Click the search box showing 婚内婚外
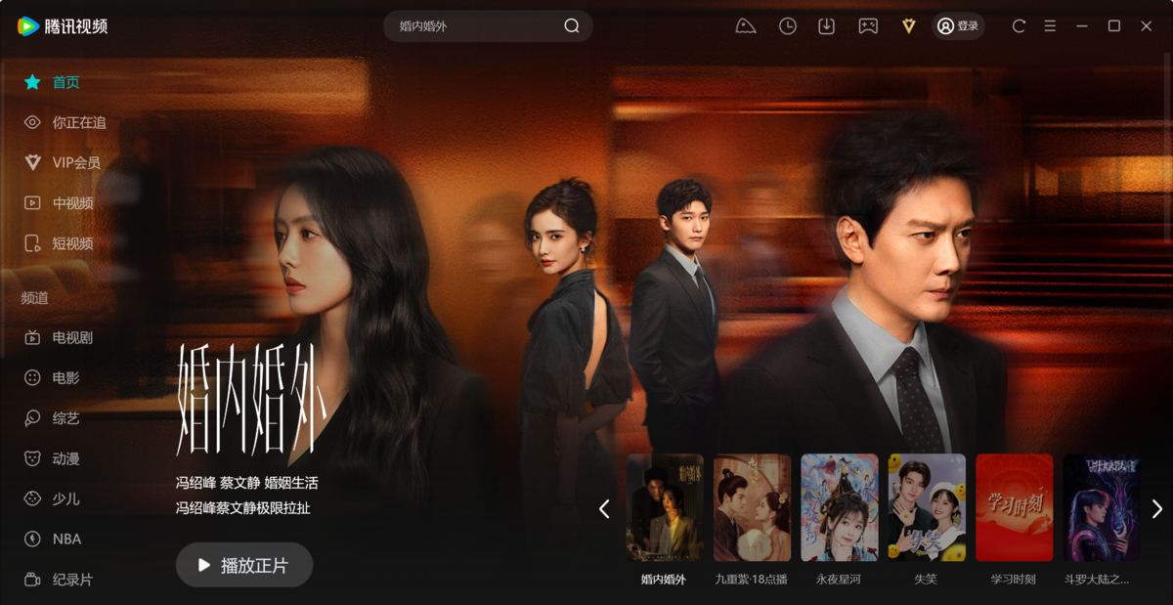 (488, 26)
